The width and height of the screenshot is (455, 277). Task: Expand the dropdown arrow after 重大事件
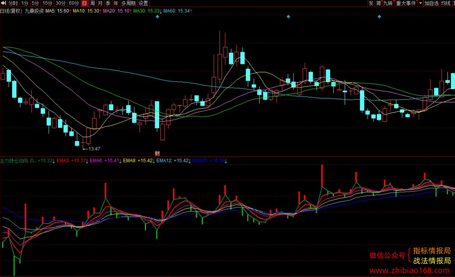420,3
